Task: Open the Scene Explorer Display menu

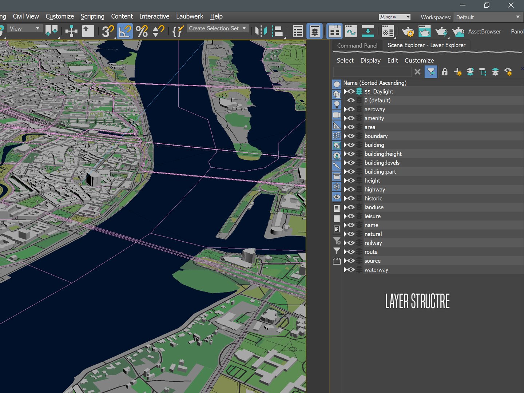Action: 370,60
